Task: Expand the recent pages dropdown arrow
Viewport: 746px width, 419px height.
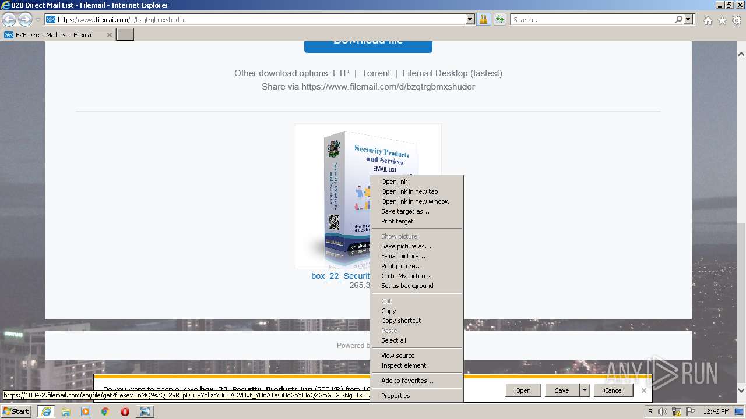Action: [x=38, y=20]
